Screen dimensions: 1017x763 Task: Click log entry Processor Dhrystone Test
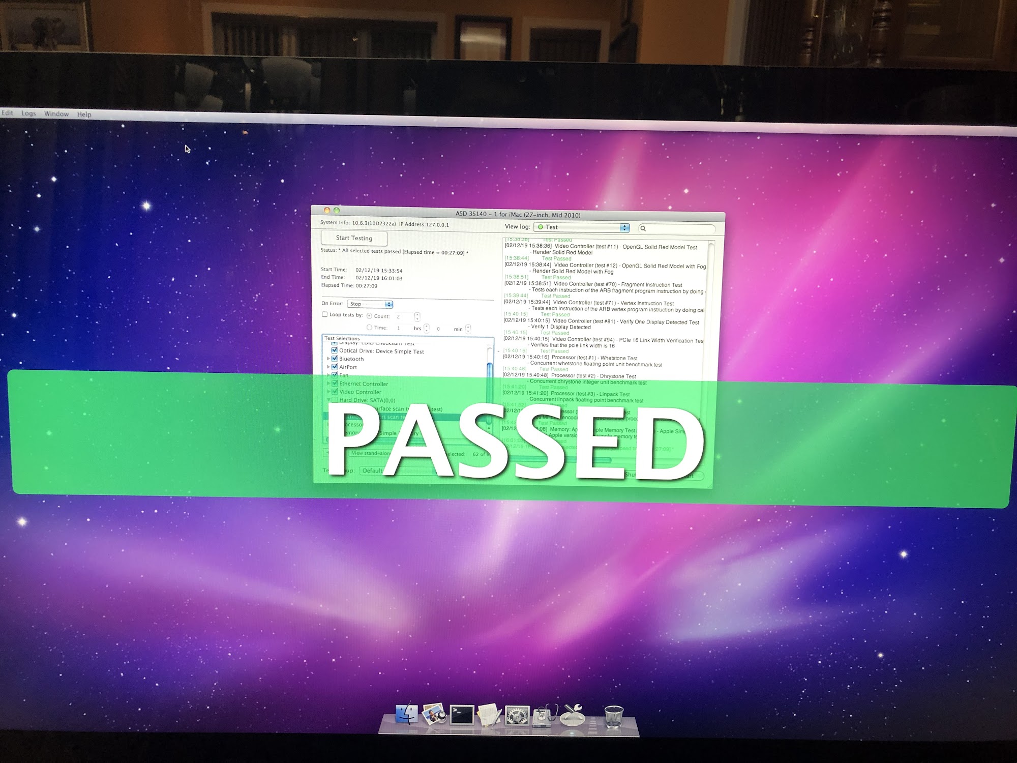[569, 376]
